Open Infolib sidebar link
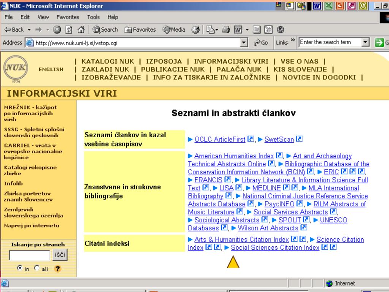 (13, 184)
